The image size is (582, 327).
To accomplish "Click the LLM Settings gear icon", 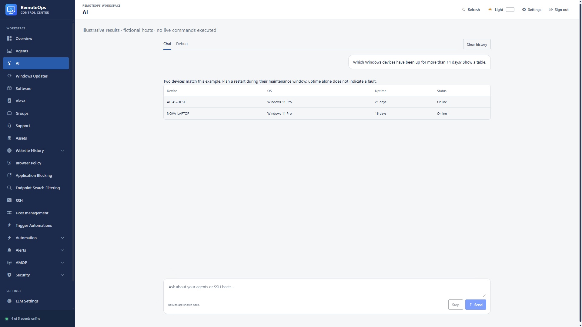I will [x=9, y=301].
